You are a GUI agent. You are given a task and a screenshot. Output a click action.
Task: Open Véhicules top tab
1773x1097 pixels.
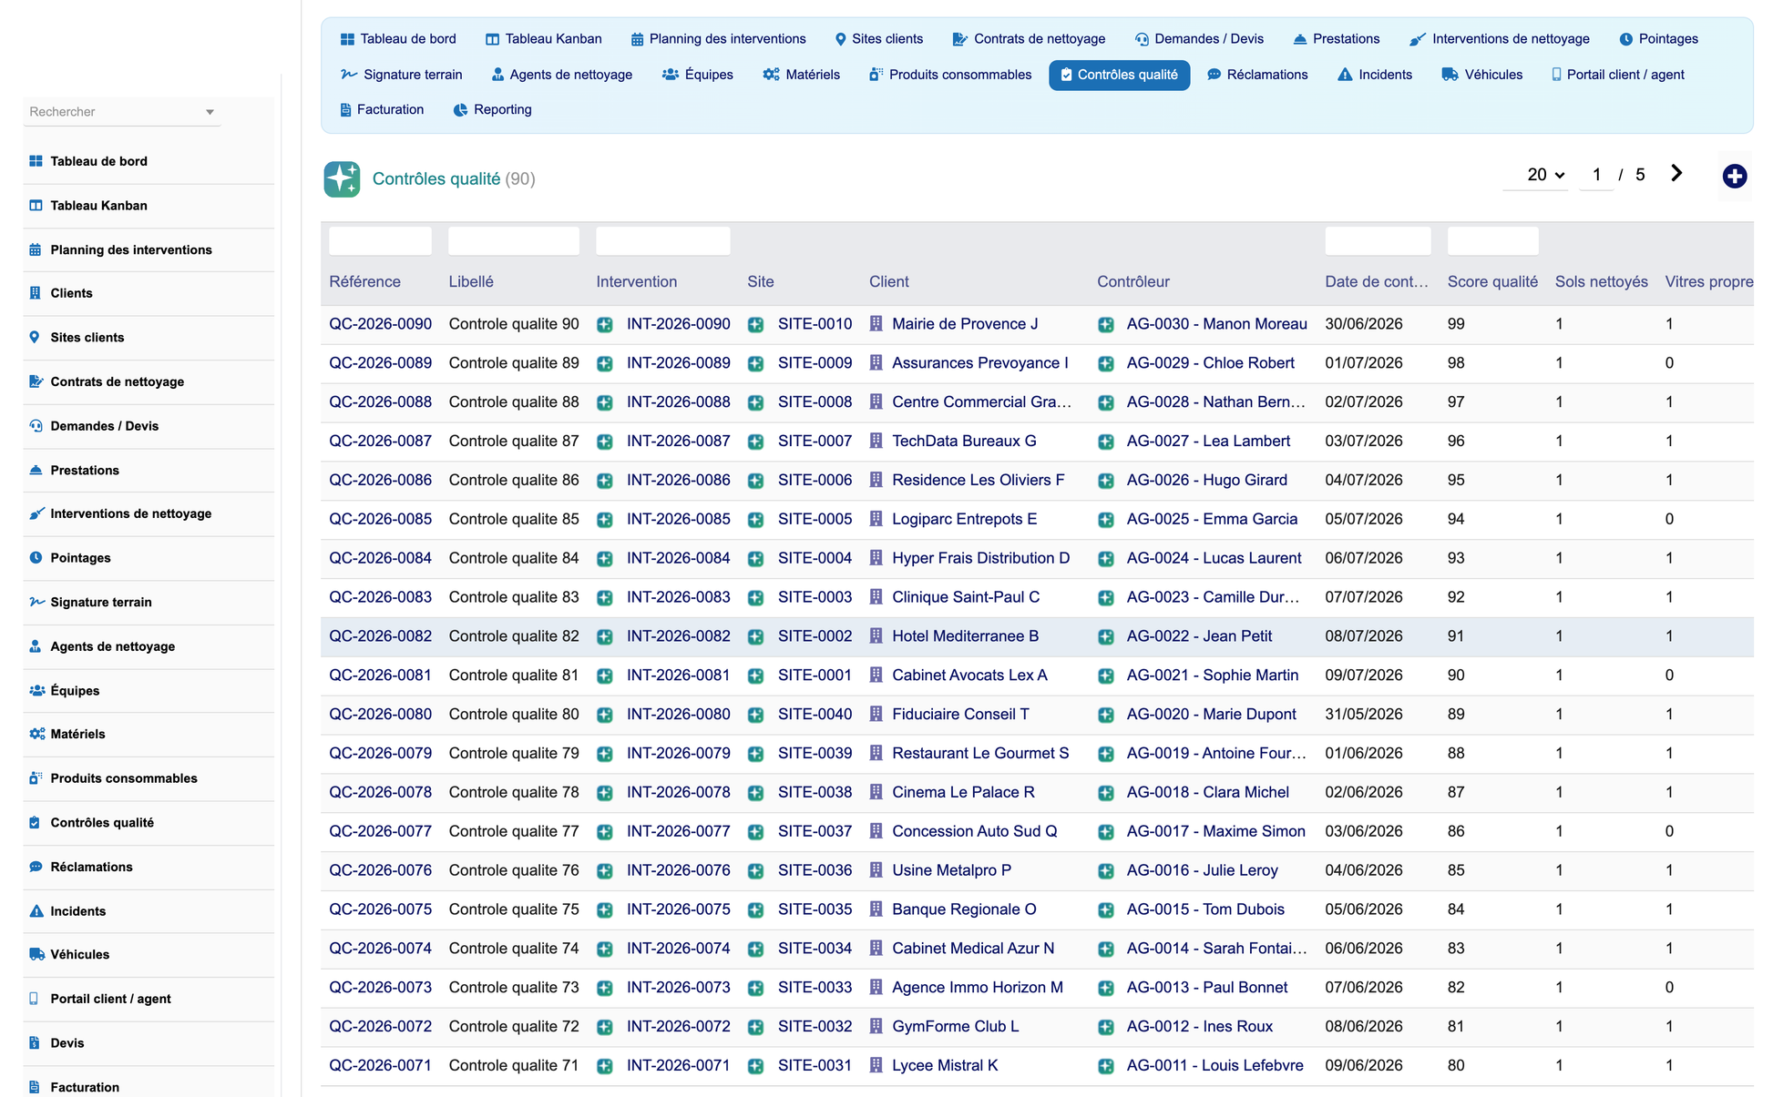(1482, 75)
